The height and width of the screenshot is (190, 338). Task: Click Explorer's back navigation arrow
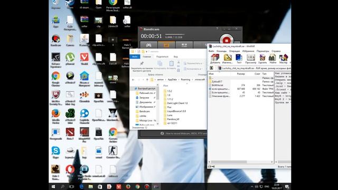(x=133, y=80)
